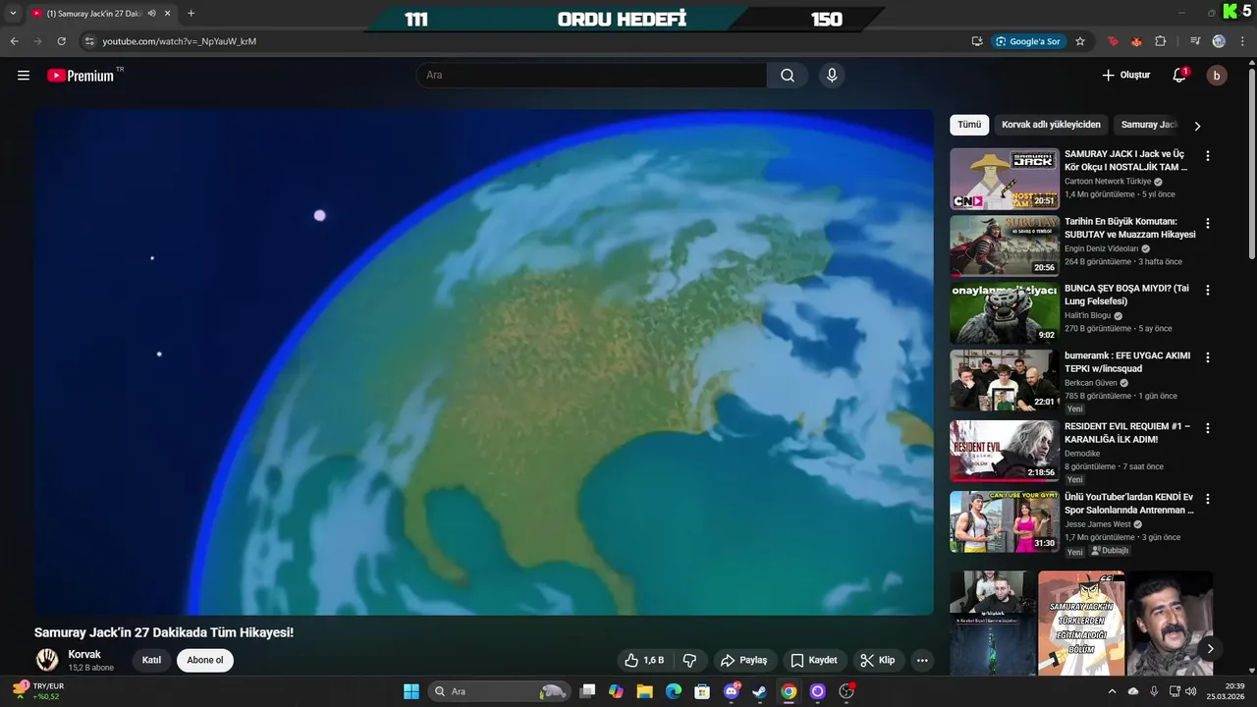Viewport: 1257px width, 707px height.
Task: Open the tab search dropdown arrow
Action: point(13,14)
